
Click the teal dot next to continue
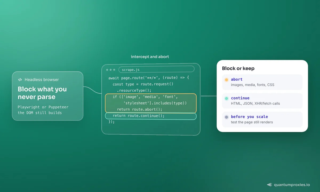(226, 98)
